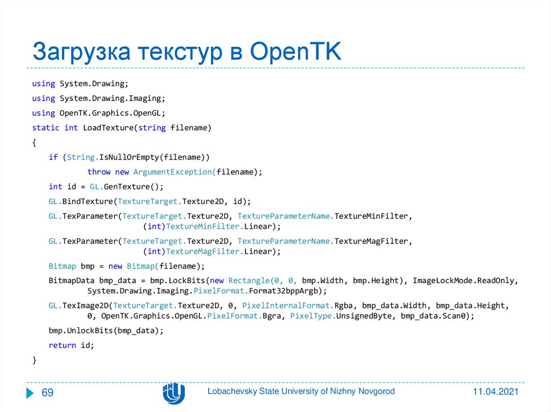Click the blue triangle arrow beside 69
The image size is (551, 412).
[x=30, y=393]
